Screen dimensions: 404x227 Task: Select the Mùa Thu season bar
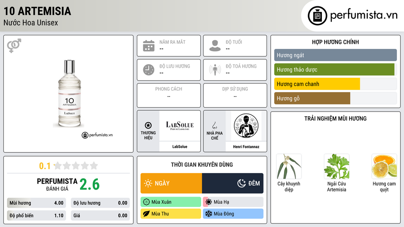pyautogui.click(x=171, y=214)
